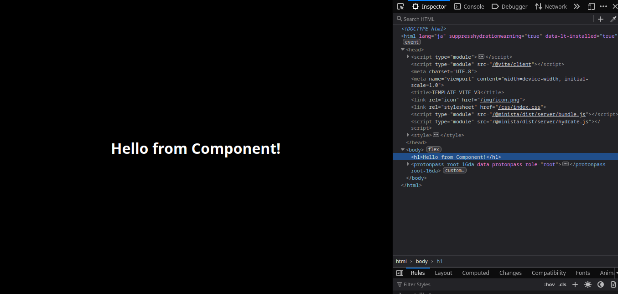Select html in the breadcrumb trail
The width and height of the screenshot is (618, 294).
tap(401, 261)
